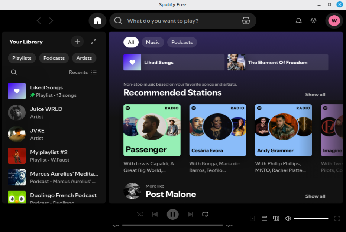346x232 pixels.
Task: Skip to the previous track
Action: coord(155,214)
